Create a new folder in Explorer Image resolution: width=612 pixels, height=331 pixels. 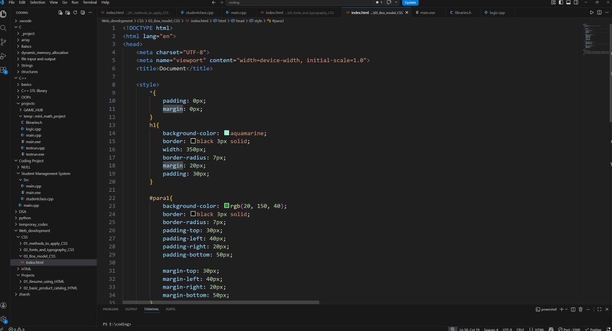pos(68,12)
